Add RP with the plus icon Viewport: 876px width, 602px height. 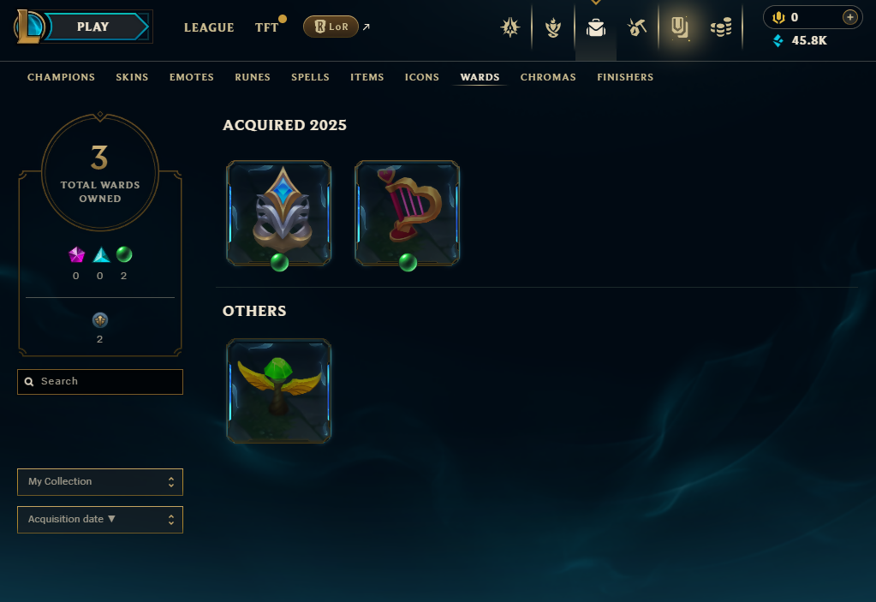click(849, 17)
